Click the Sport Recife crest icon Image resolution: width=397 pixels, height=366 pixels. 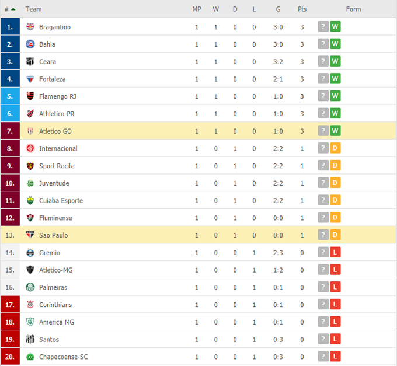point(30,166)
